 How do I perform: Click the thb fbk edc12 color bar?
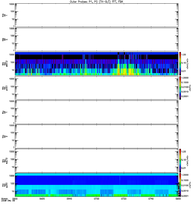tap(180, 64)
